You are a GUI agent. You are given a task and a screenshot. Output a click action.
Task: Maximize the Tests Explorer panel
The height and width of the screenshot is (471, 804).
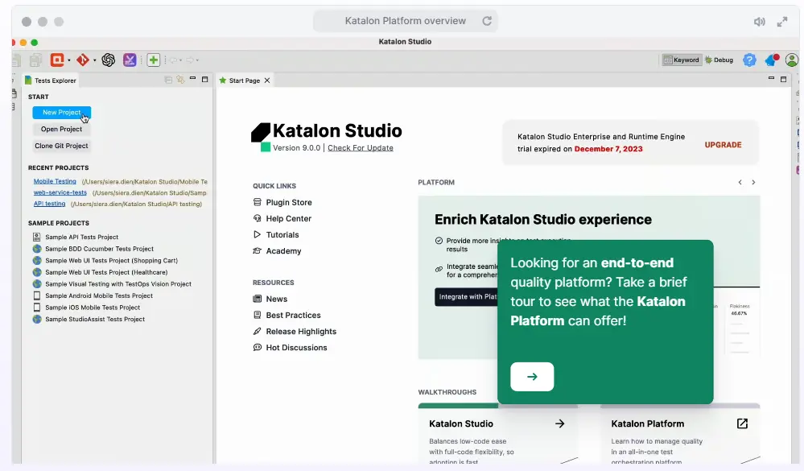[x=204, y=79]
